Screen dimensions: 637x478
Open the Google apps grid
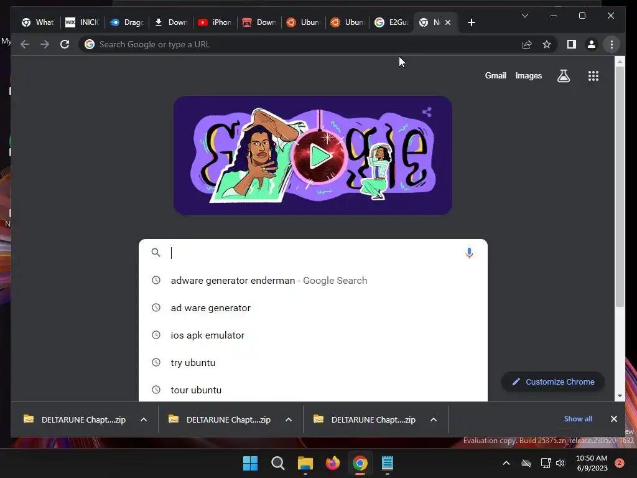(593, 75)
